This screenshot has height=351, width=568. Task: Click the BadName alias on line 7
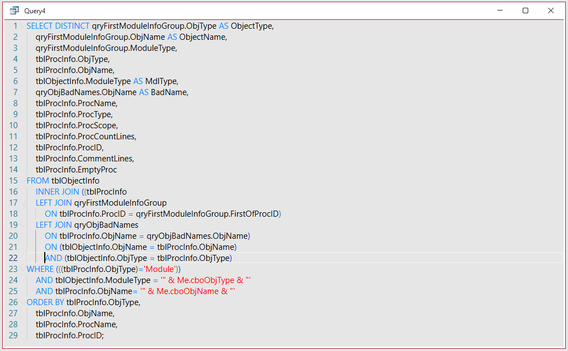[x=170, y=92]
